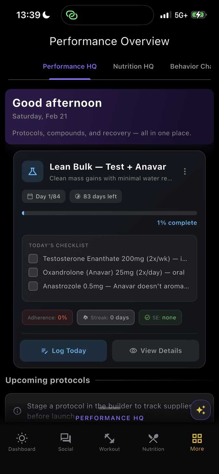Select the flask icon on the protocol card
Screen dimensions: 219x474
[x=33, y=171]
